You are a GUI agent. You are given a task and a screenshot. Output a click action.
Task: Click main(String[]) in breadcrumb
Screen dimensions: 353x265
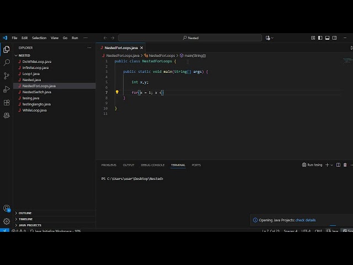[x=193, y=55]
